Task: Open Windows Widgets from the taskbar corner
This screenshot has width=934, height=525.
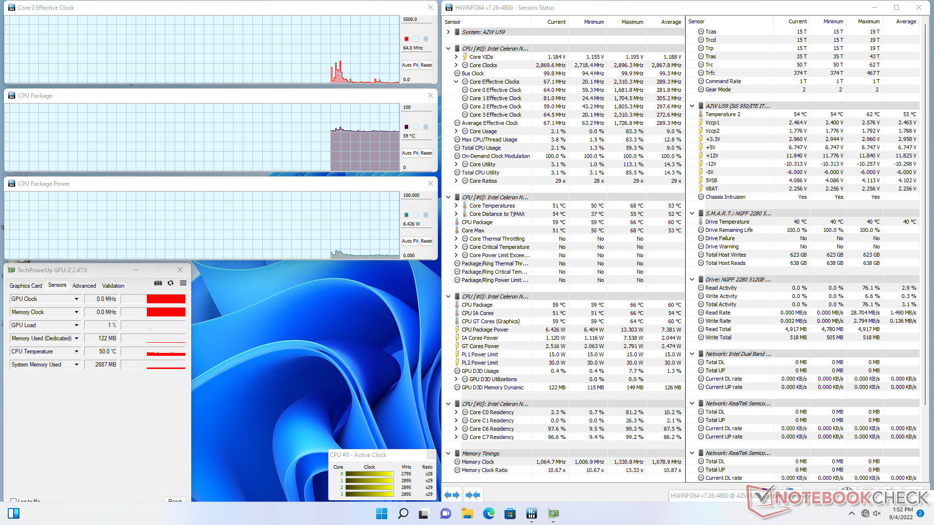Action: [x=14, y=513]
